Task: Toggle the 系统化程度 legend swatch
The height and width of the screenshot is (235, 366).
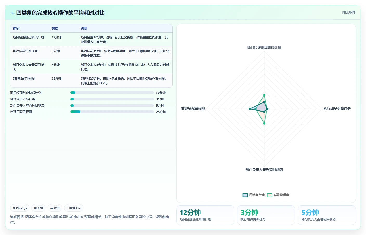Action: click(270, 195)
